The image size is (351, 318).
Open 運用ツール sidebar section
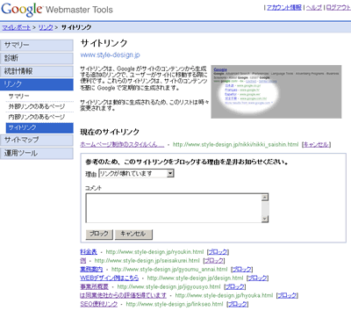37,153
